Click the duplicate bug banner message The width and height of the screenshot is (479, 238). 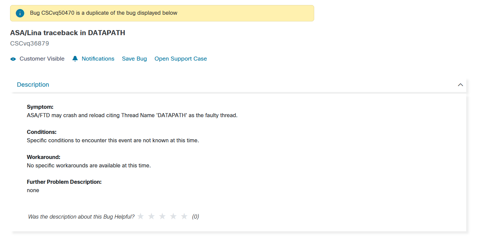[x=103, y=13]
